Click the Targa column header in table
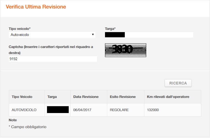210x138 pixels. pos(52,97)
